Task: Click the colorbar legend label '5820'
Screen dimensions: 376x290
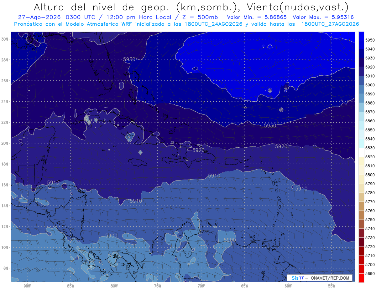Action: point(370,157)
